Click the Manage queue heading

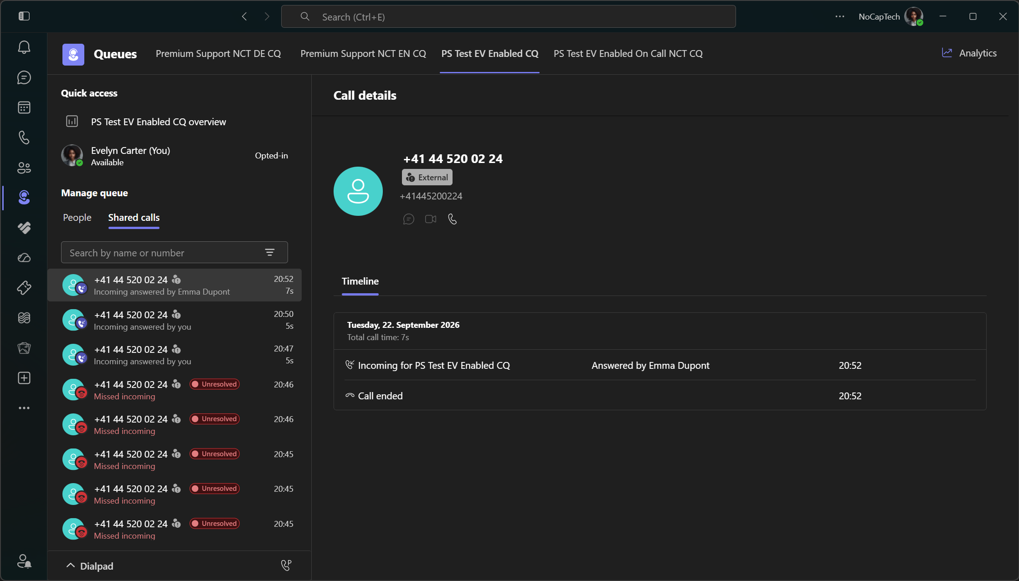click(94, 193)
